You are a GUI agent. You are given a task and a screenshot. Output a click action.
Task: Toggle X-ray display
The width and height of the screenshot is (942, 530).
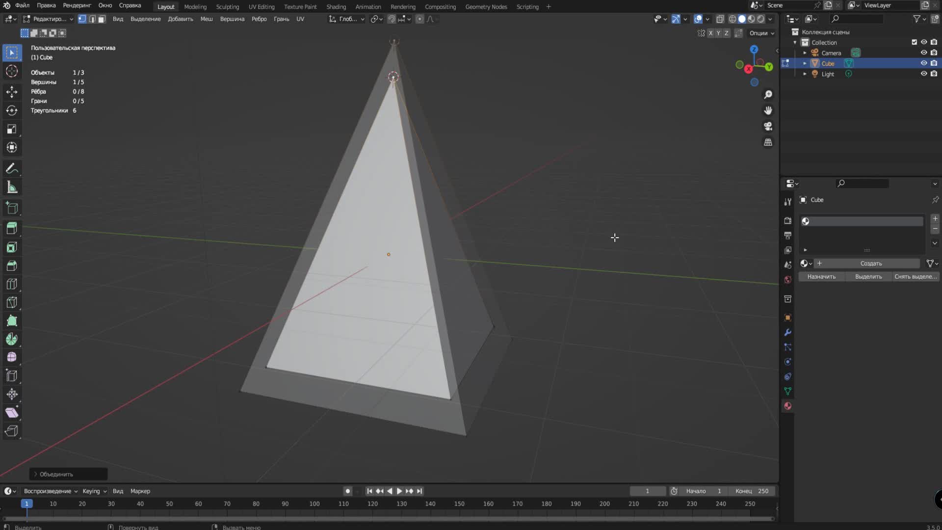720,19
